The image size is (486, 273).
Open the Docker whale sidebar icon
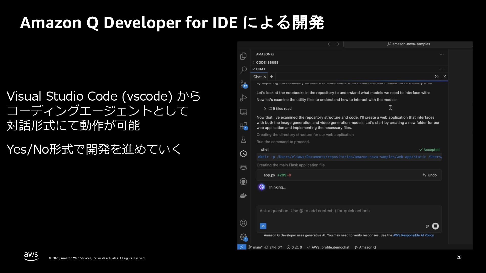pos(243,196)
